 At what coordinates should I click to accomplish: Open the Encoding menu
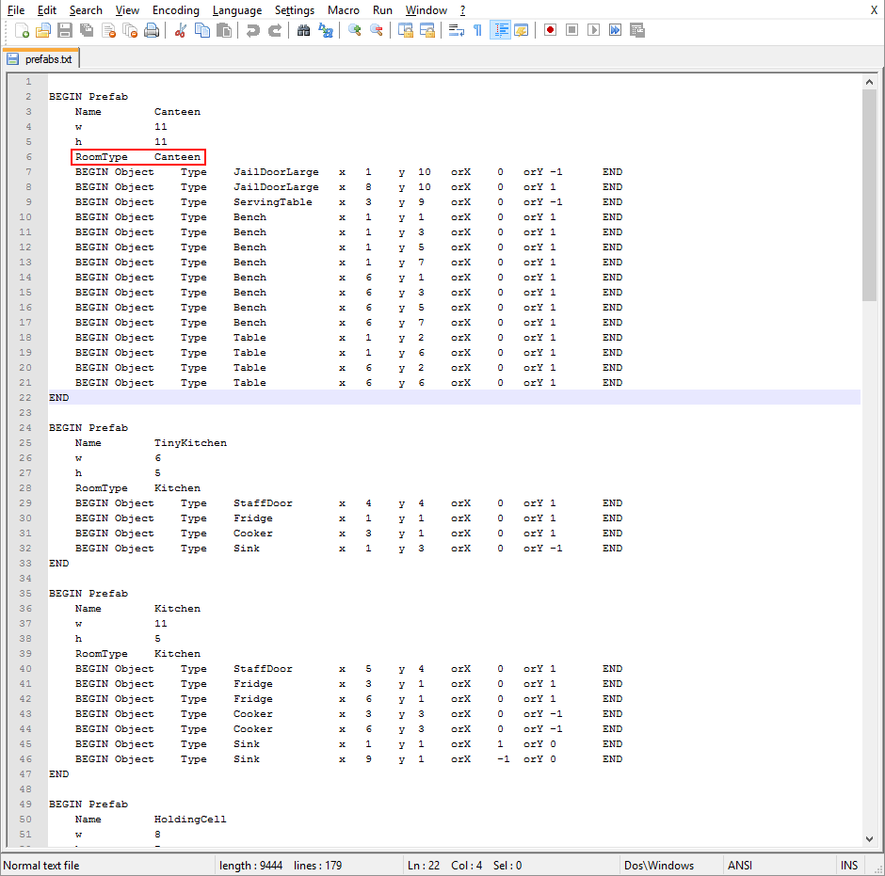click(175, 10)
